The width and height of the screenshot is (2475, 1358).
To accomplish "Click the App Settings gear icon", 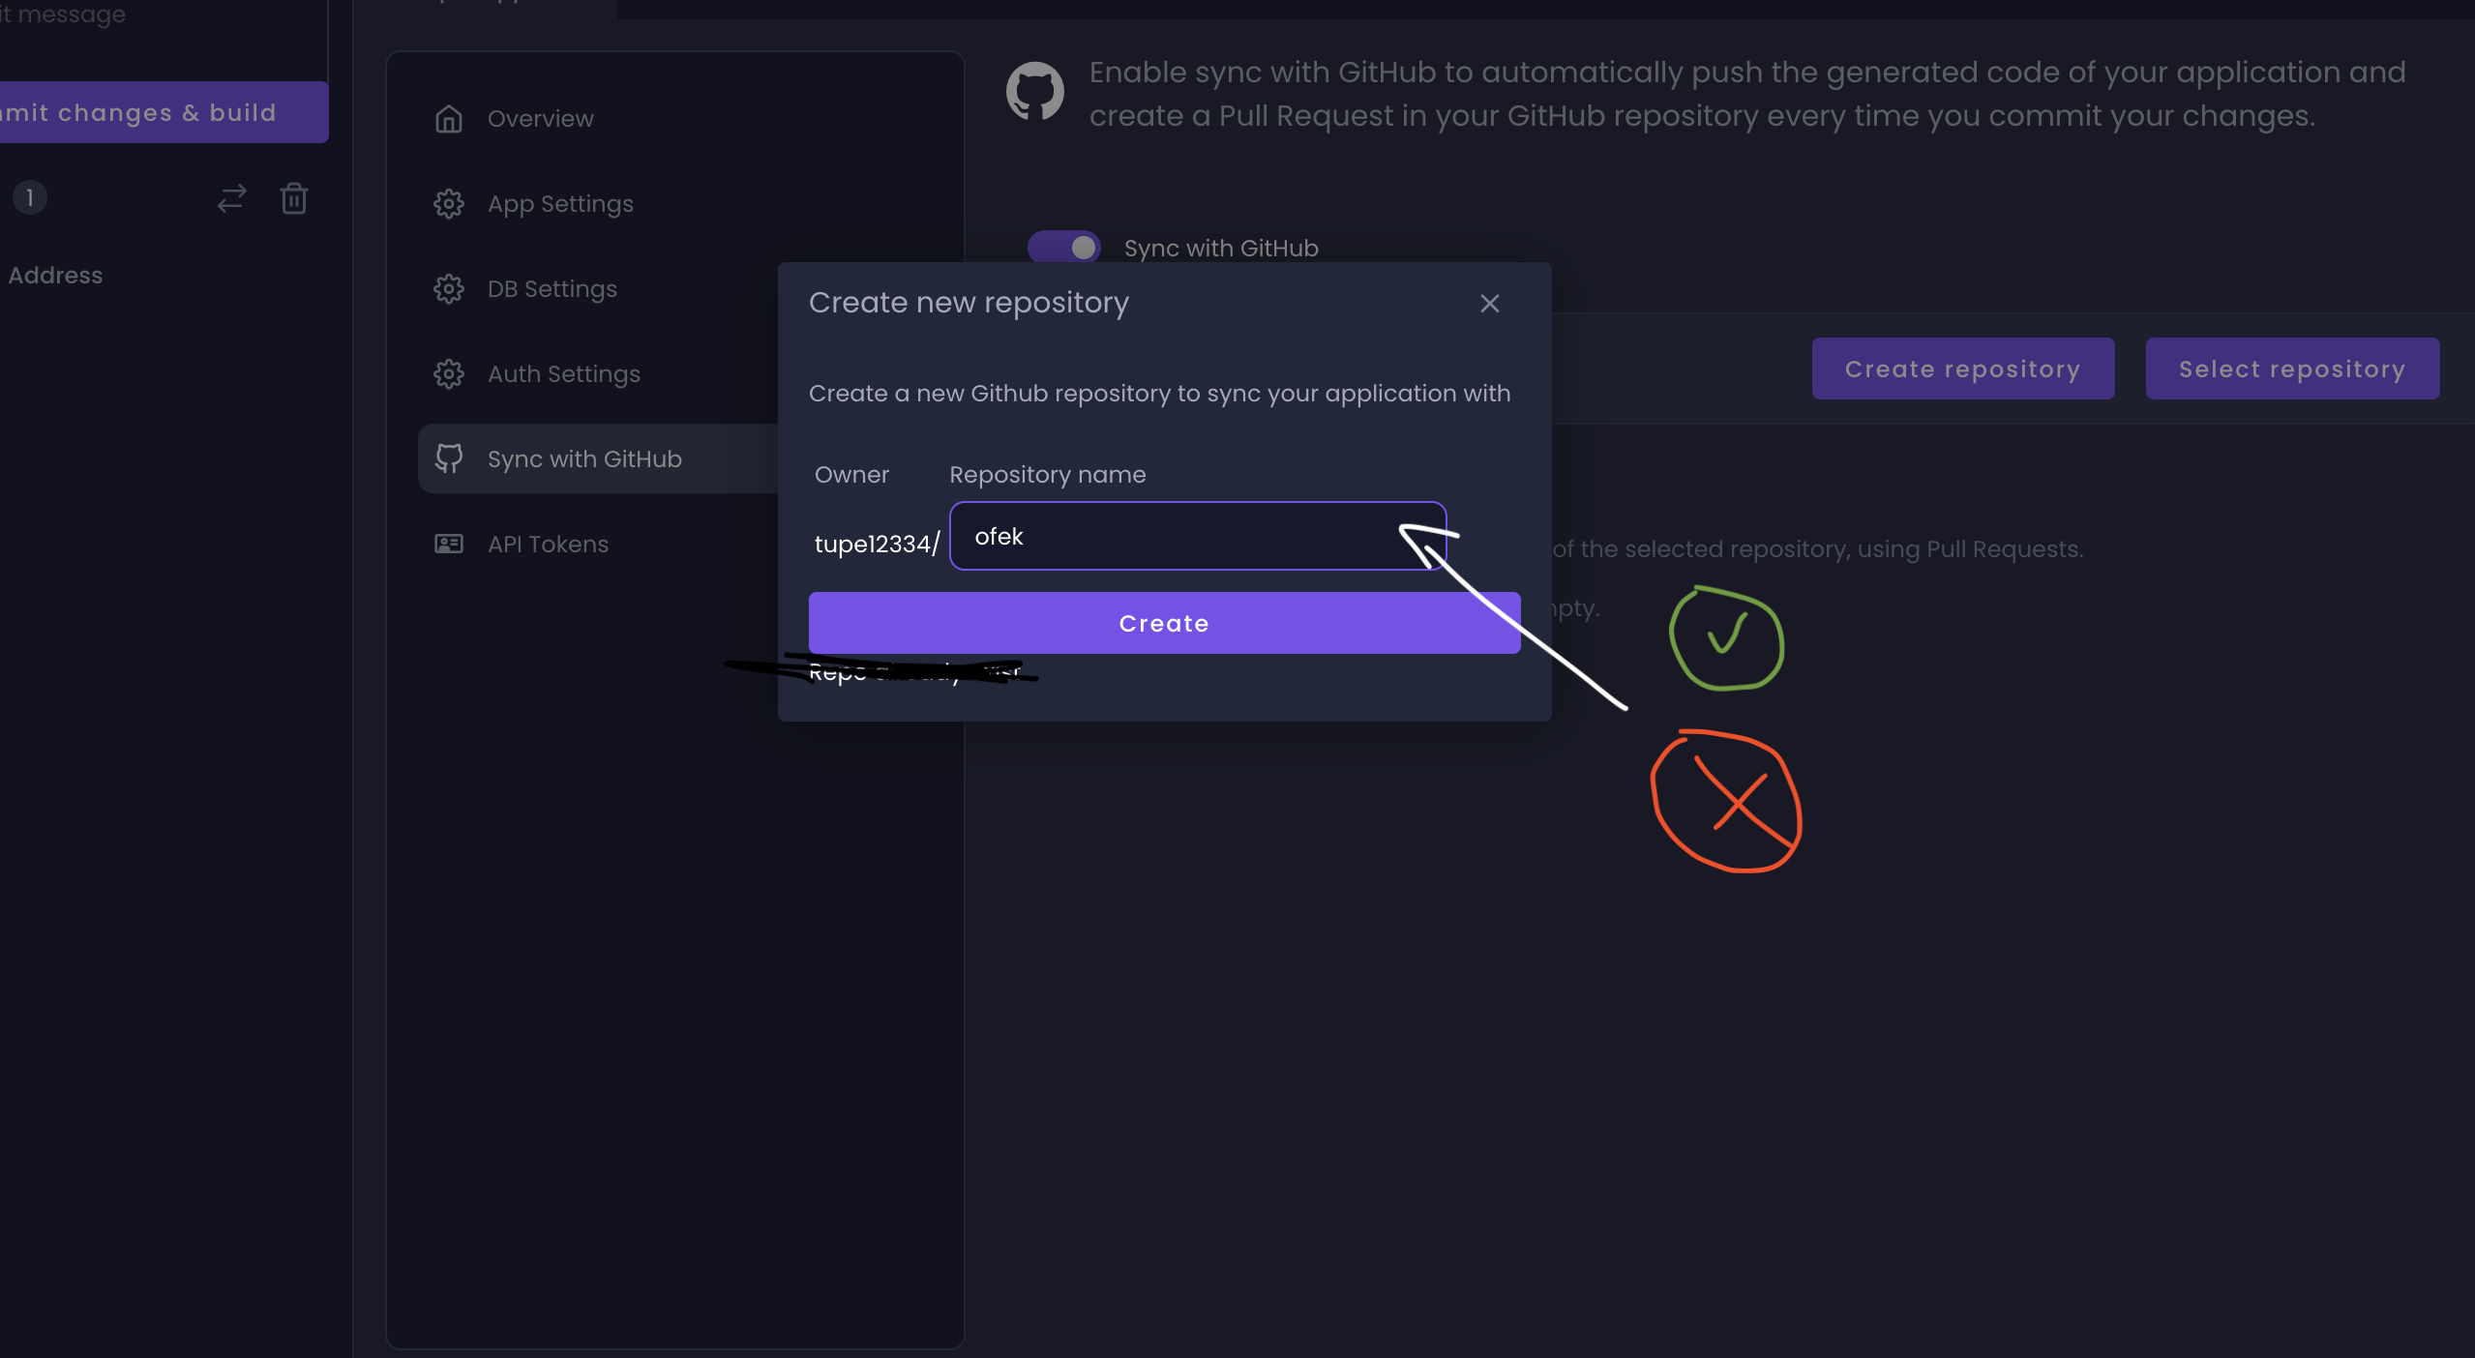I will [x=449, y=203].
